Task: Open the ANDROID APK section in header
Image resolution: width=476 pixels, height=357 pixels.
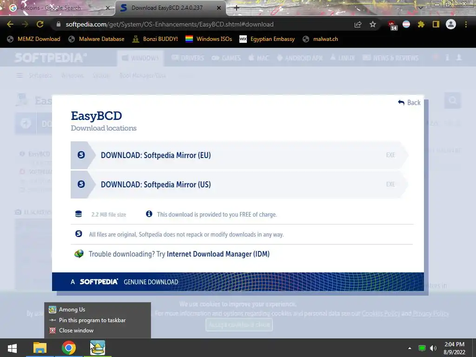Action: pos(300,58)
